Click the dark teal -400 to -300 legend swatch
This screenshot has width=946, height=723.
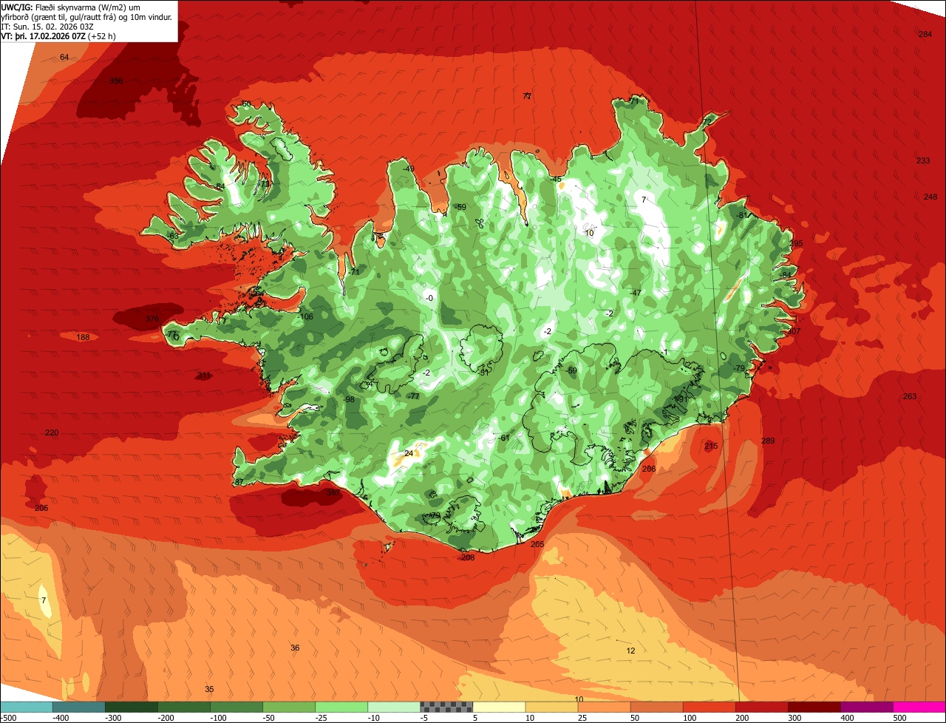78,707
